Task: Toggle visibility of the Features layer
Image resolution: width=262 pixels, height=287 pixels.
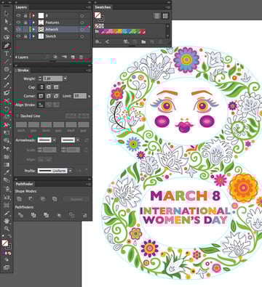Action: 18,23
